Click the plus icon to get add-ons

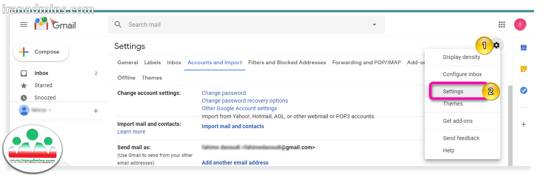pyautogui.click(x=523, y=124)
